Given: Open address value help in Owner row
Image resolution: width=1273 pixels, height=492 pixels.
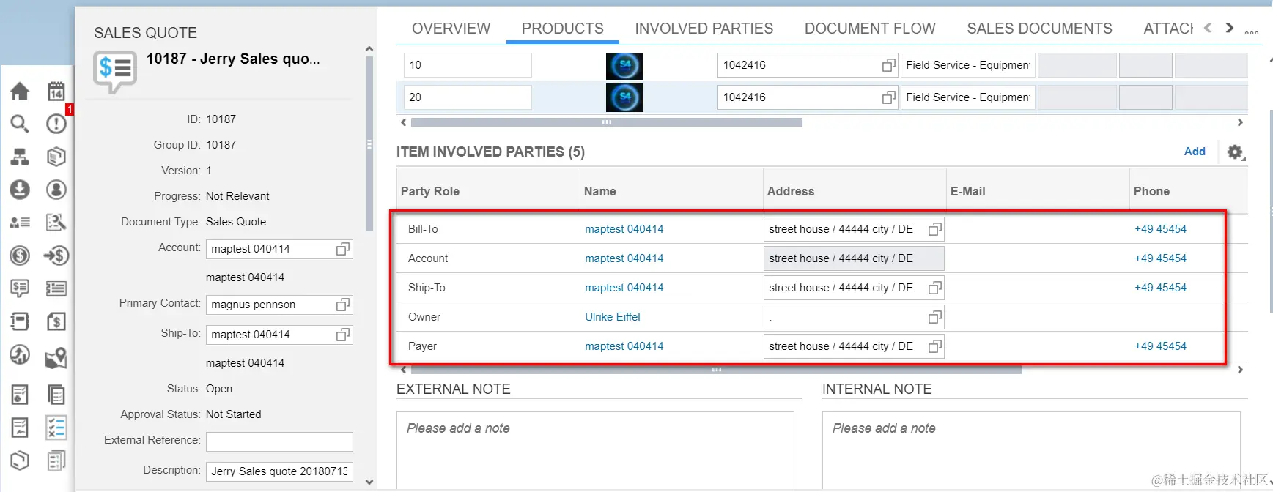Looking at the screenshot, I should pyautogui.click(x=934, y=317).
